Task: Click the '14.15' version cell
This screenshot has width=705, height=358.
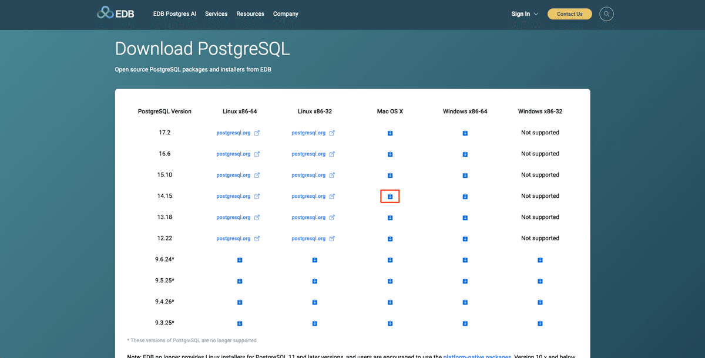Action: [x=164, y=196]
